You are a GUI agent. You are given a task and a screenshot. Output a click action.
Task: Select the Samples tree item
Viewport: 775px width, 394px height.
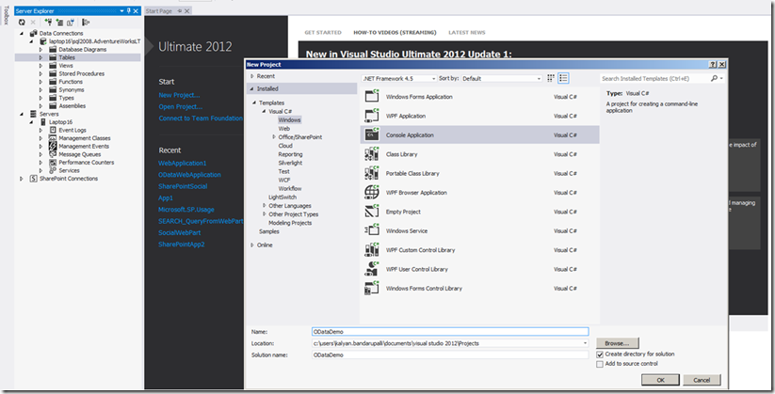click(x=269, y=231)
